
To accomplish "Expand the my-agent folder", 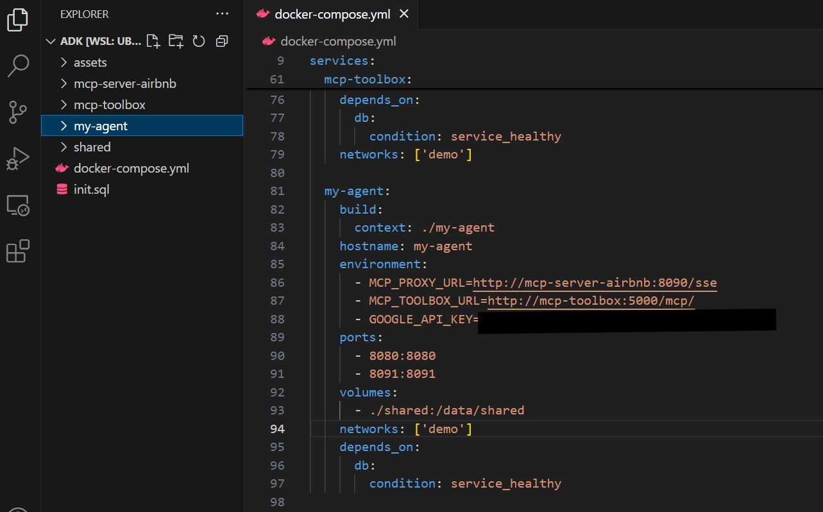I will point(64,126).
